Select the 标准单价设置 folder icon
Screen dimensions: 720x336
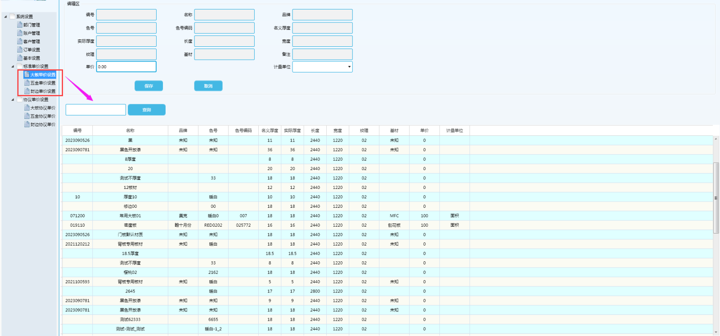19,66
